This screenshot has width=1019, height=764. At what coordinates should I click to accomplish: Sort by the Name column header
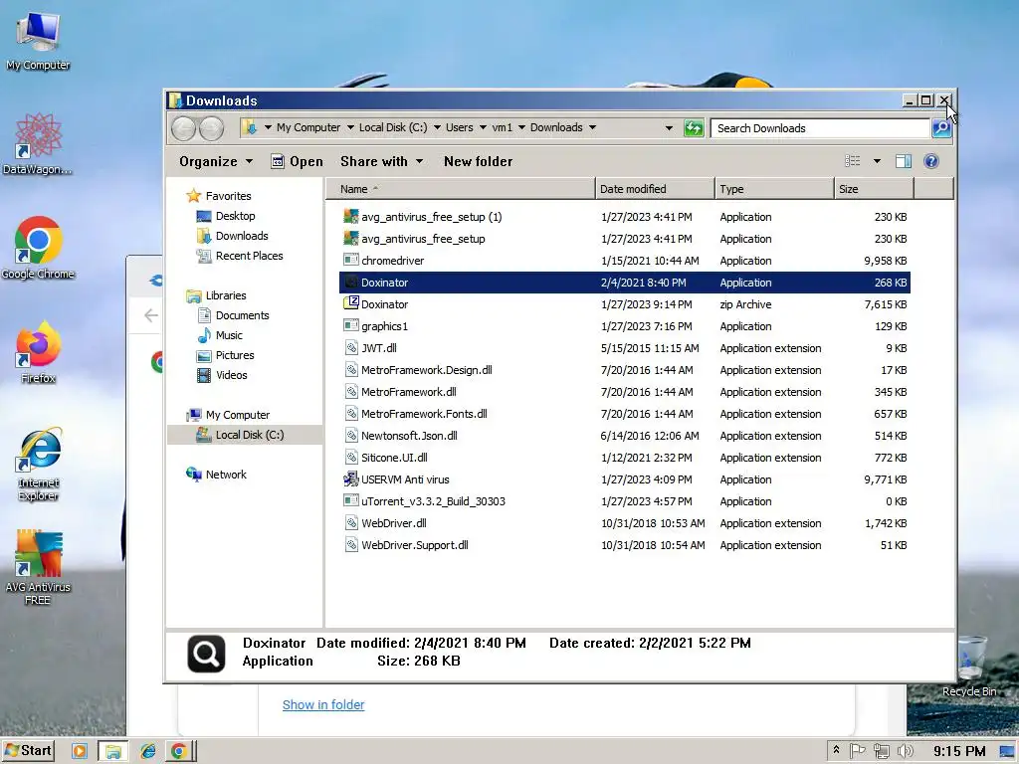460,189
